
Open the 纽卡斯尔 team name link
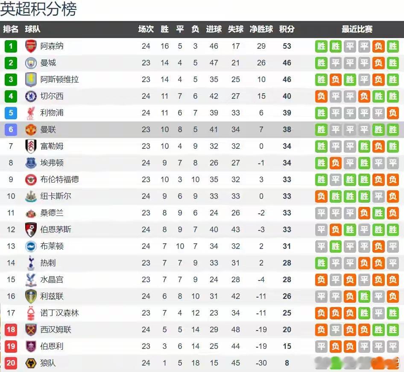[56, 196]
